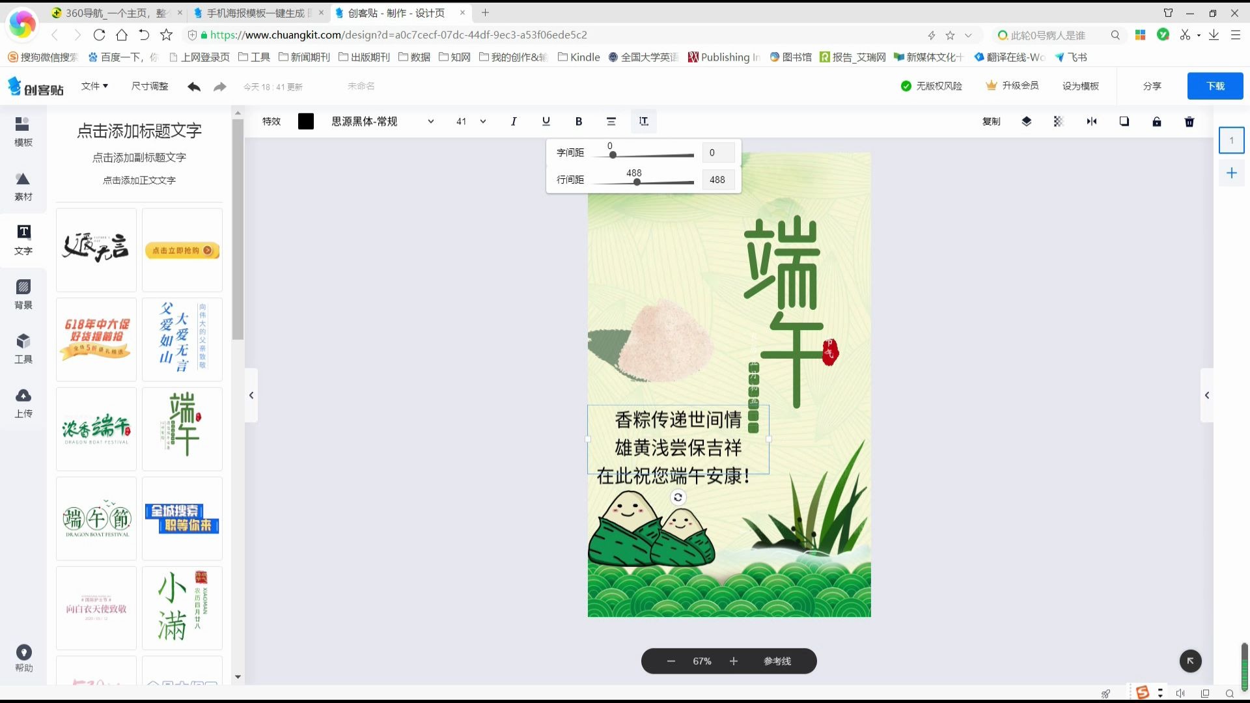
Task: Click the flip mirror icon
Action: 1091,122
